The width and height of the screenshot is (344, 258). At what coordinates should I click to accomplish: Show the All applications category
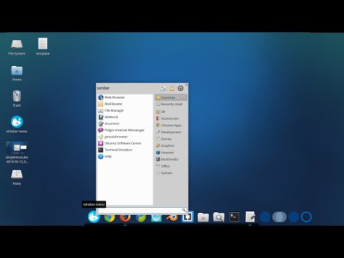171,112
